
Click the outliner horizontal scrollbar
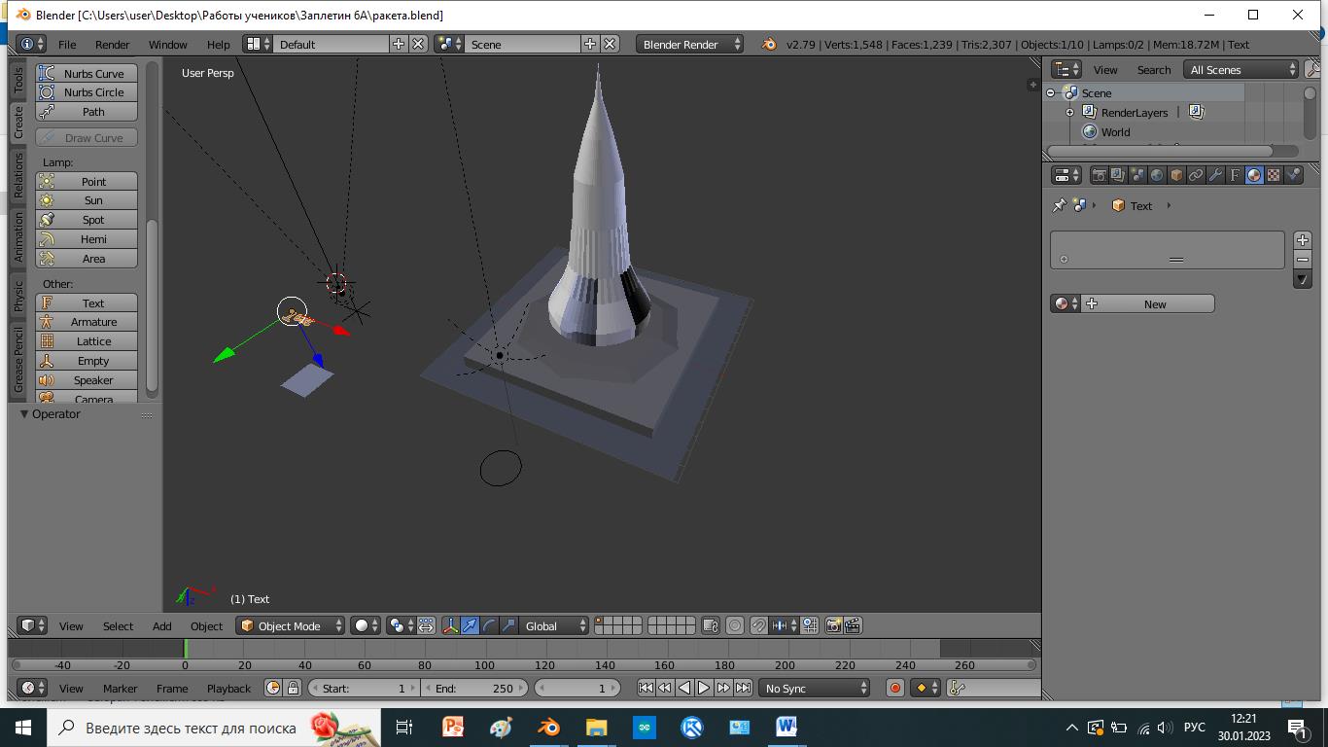pos(1159,151)
